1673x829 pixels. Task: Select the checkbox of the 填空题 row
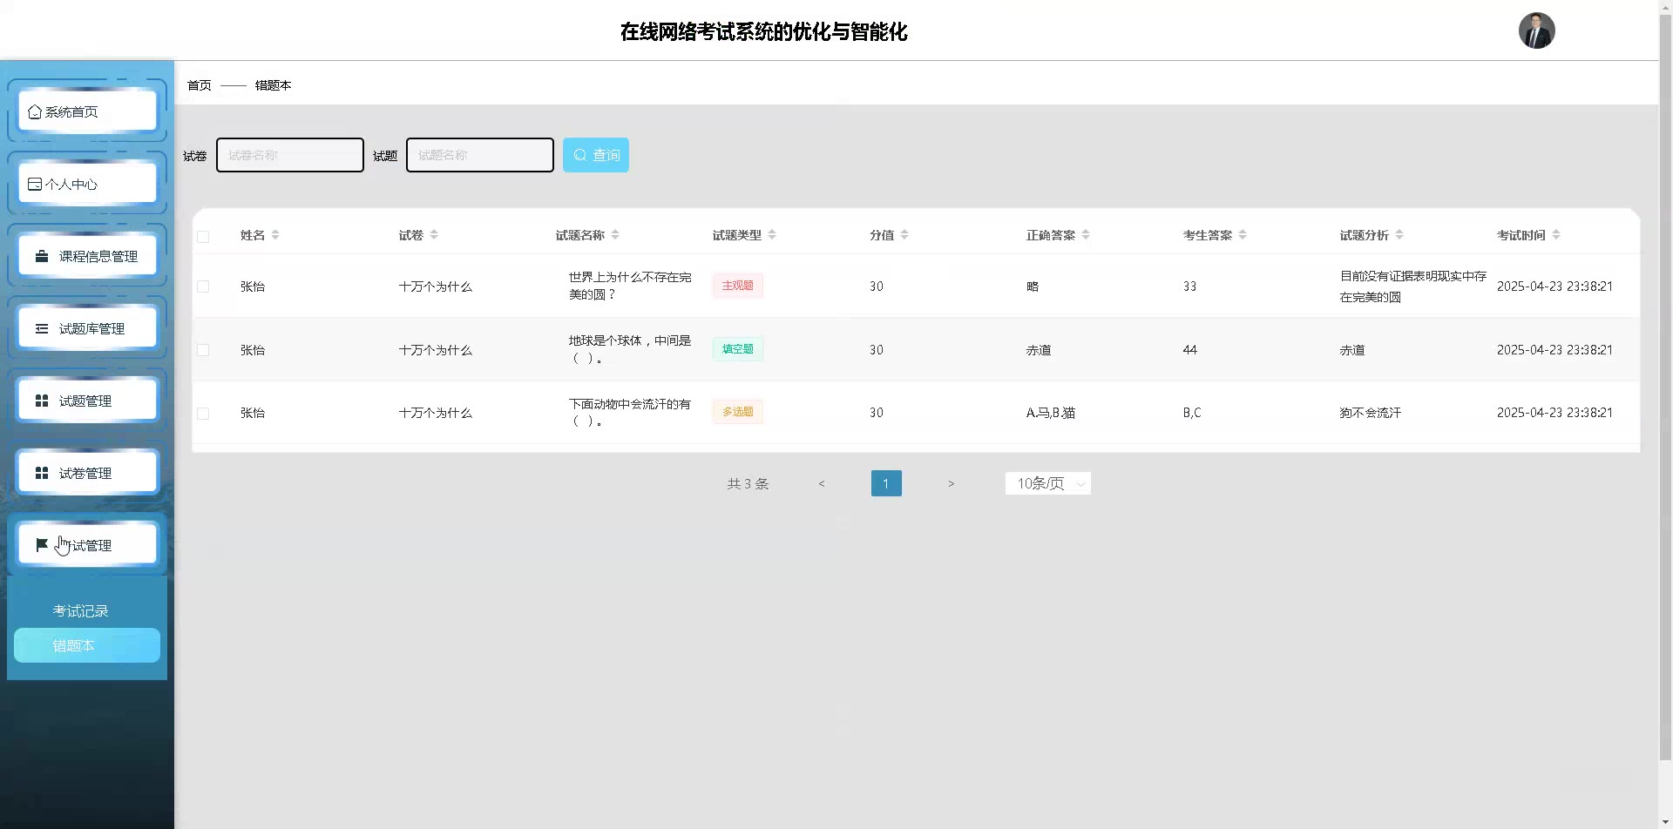[x=203, y=350]
